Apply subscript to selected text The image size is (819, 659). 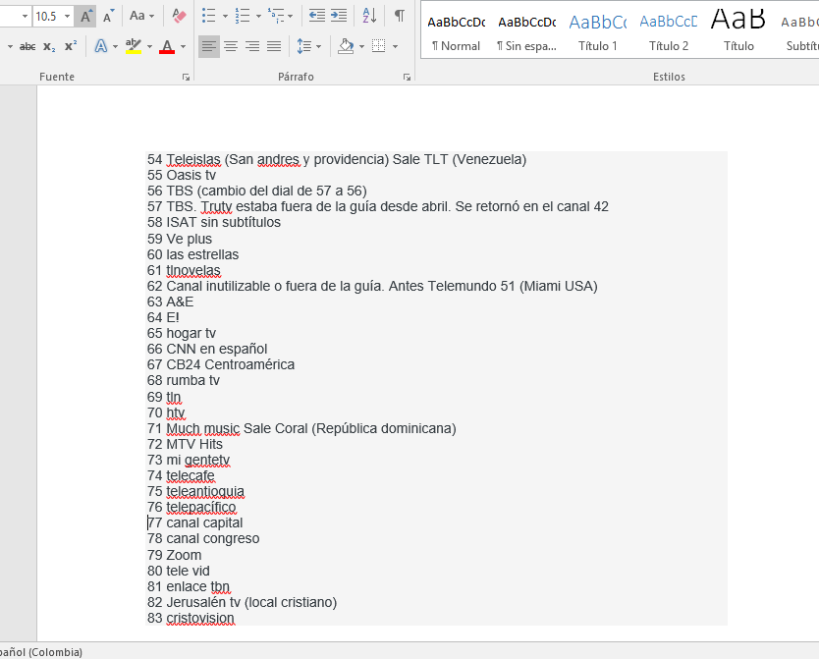pos(47,45)
